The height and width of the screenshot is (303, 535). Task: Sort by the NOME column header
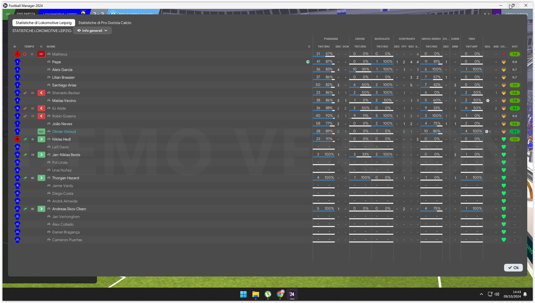click(x=51, y=46)
